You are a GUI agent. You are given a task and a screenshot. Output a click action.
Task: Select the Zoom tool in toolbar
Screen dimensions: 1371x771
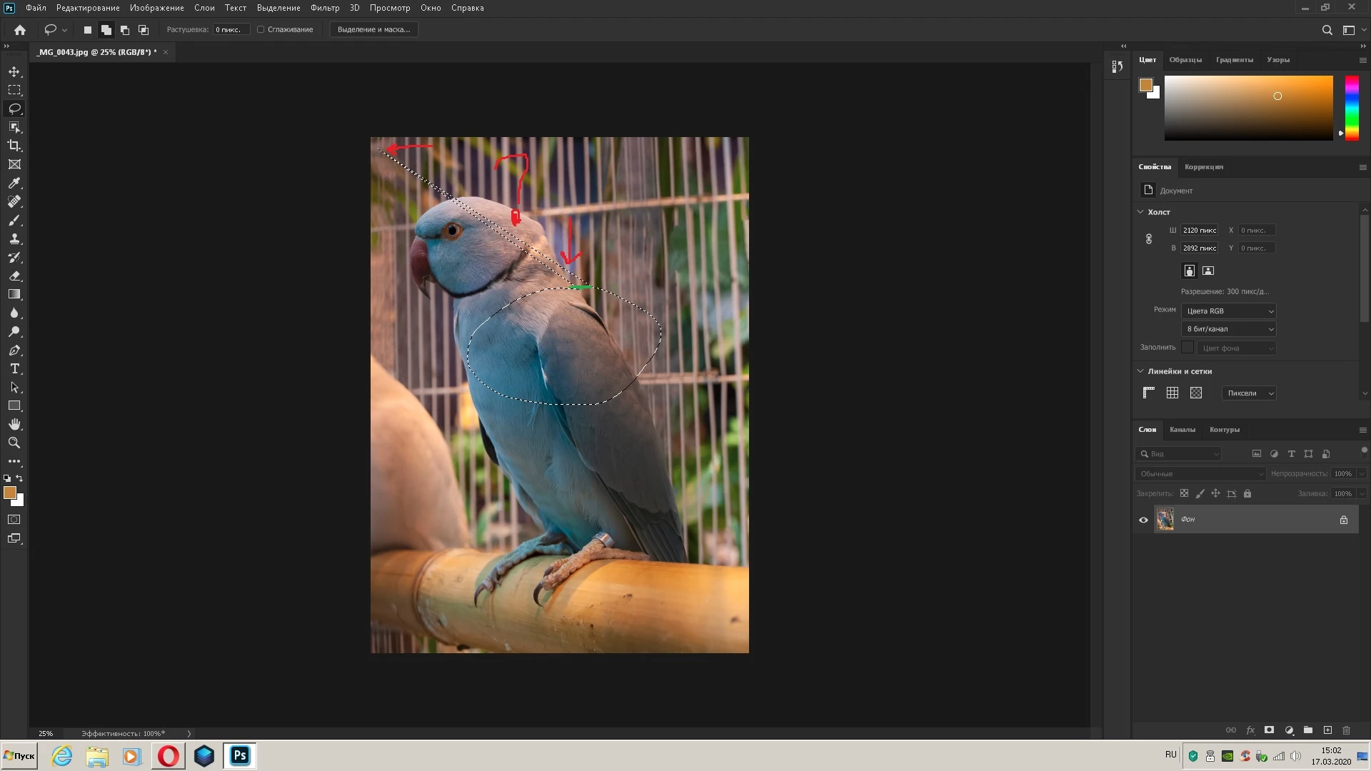pyautogui.click(x=14, y=443)
